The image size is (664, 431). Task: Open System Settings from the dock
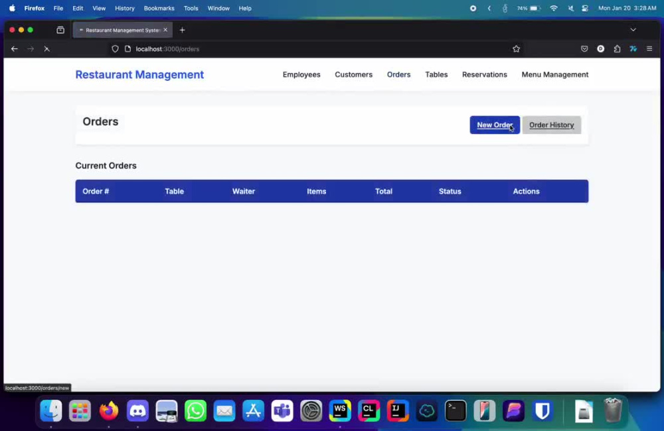pyautogui.click(x=311, y=410)
